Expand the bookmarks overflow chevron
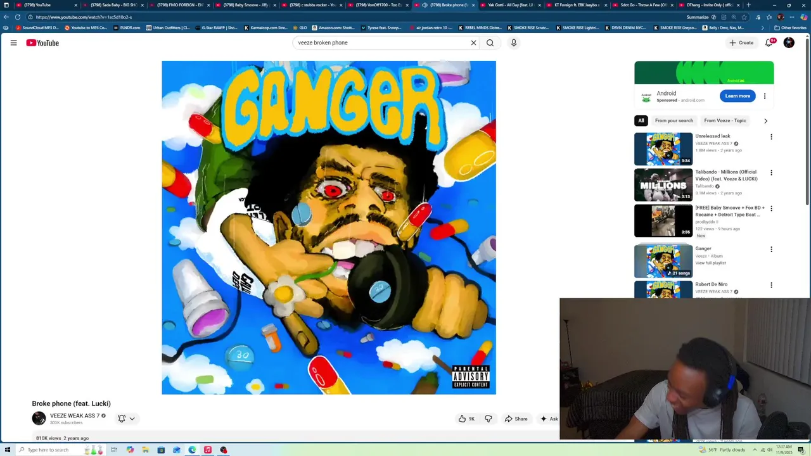811x456 pixels. tap(763, 28)
